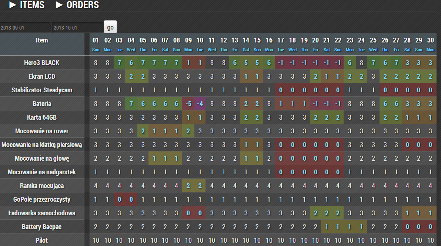Open the ITEMS section heading

pos(32,5)
